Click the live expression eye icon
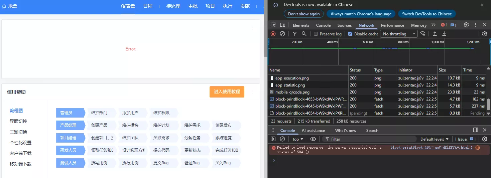491x178 pixels. pyautogui.click(x=313, y=139)
